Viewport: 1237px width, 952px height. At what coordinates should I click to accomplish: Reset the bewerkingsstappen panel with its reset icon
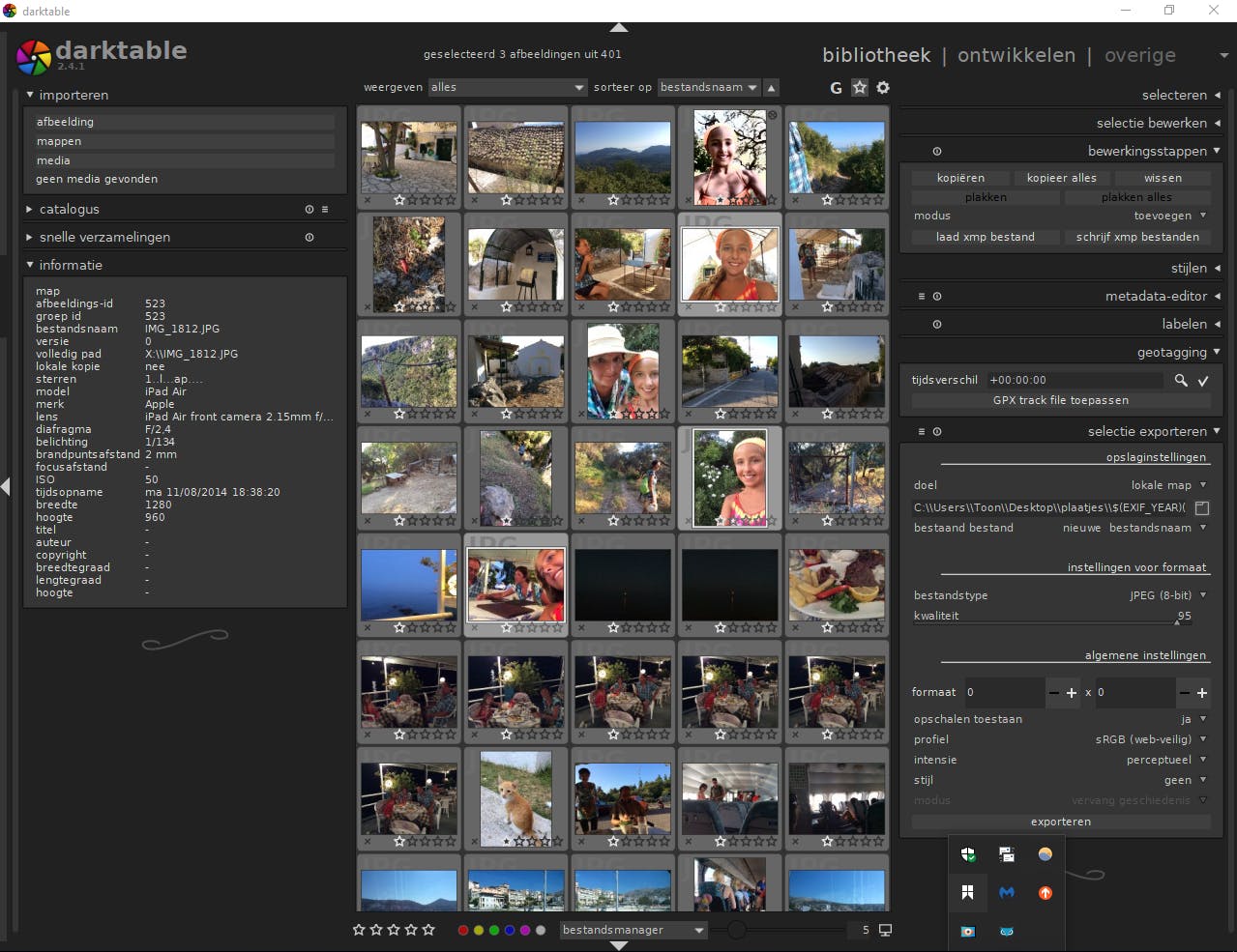pyautogui.click(x=936, y=152)
